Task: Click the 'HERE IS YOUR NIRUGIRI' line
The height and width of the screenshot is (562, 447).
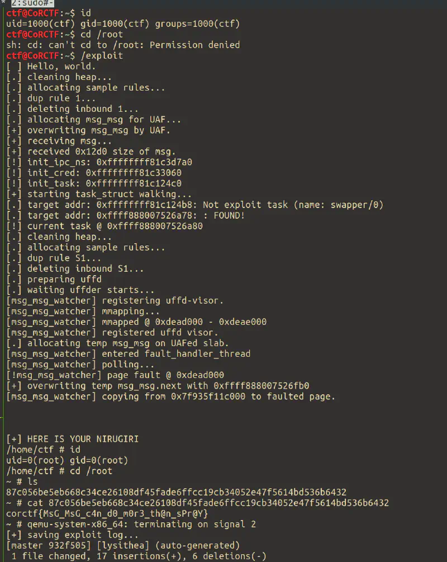Action: [x=72, y=439]
